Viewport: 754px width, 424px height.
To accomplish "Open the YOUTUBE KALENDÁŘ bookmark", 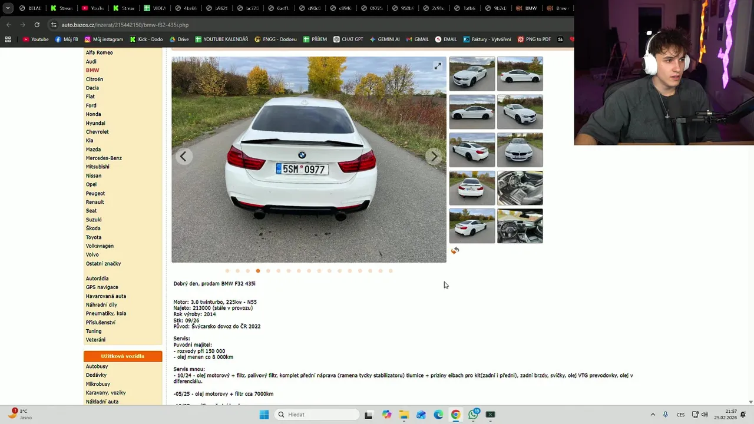I will 221,39.
